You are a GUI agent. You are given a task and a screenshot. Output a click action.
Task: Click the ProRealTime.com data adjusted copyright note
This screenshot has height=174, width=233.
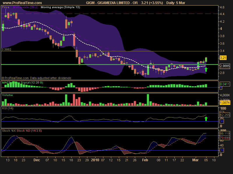coord(36,78)
